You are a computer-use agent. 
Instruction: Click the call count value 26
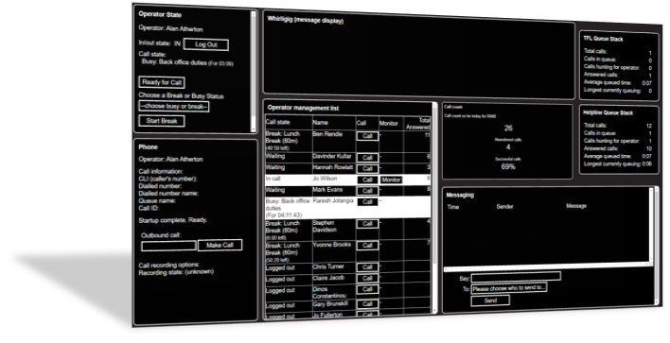508,128
